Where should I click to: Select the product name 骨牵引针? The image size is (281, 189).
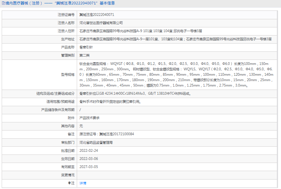pos(86,47)
